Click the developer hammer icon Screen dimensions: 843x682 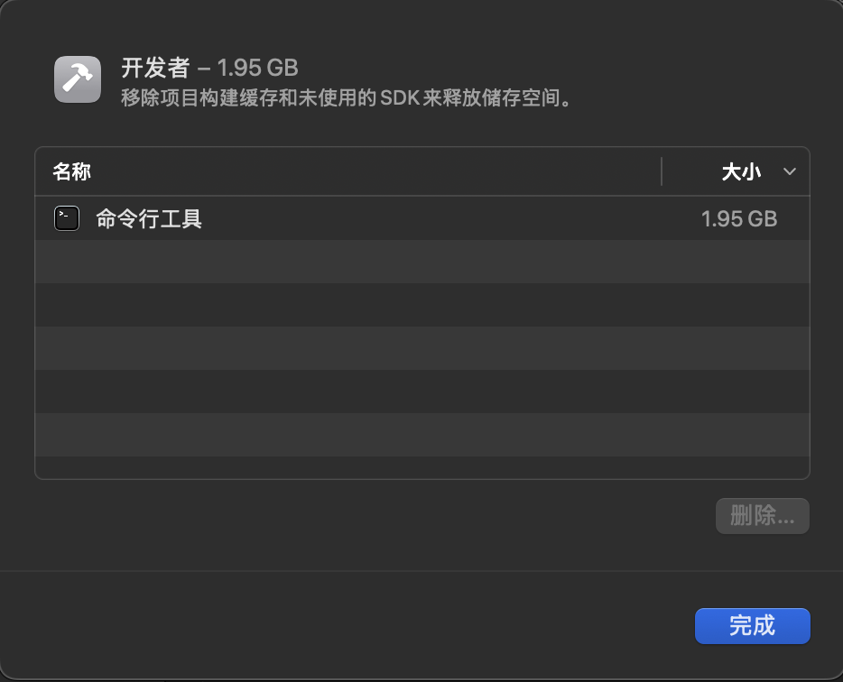click(77, 79)
